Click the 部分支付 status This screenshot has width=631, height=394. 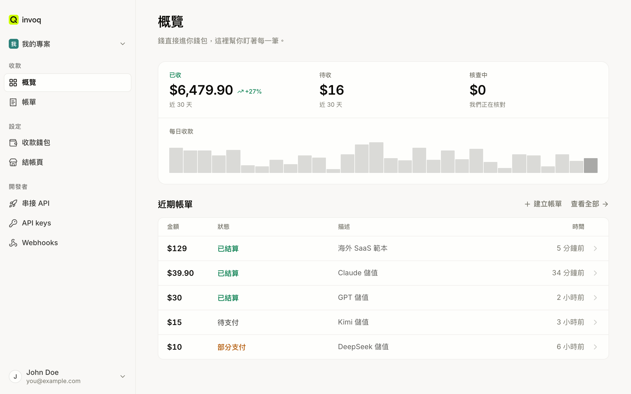click(232, 347)
